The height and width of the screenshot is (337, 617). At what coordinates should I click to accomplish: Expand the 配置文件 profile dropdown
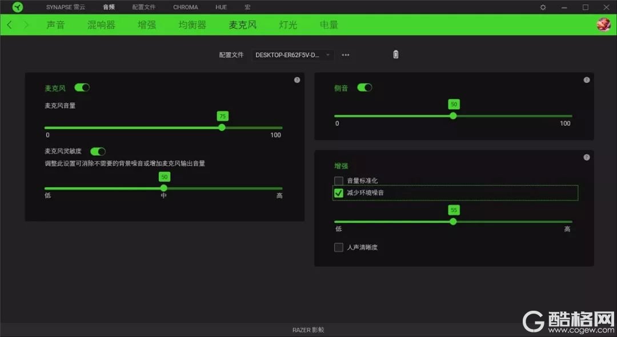(293, 55)
